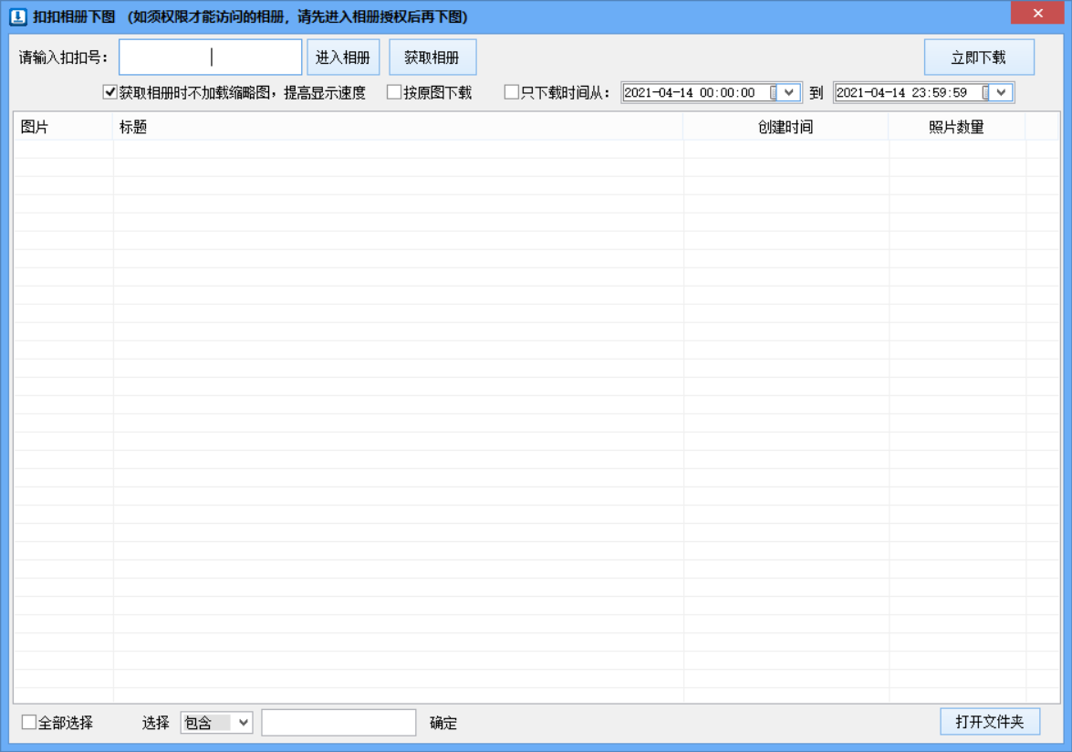Enable the 只下载时间从 time filter
Screen dimensions: 1072x752
click(510, 92)
